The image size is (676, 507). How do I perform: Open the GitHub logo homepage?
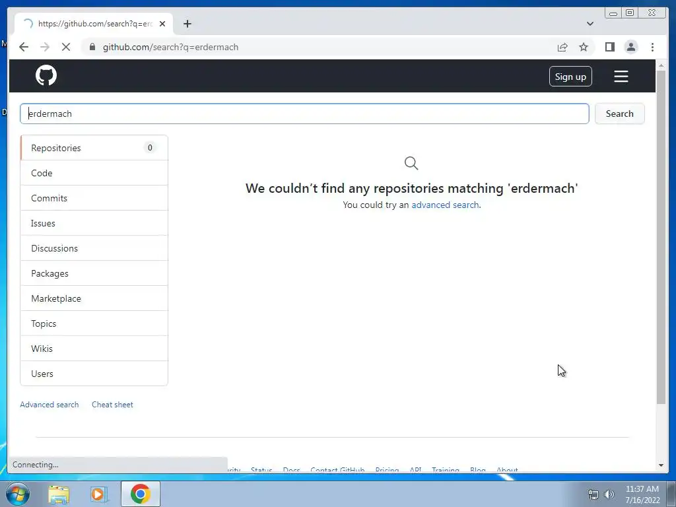pyautogui.click(x=46, y=75)
